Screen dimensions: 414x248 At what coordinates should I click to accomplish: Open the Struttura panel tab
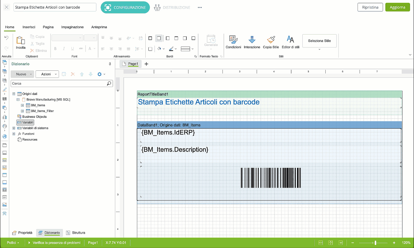pos(75,233)
